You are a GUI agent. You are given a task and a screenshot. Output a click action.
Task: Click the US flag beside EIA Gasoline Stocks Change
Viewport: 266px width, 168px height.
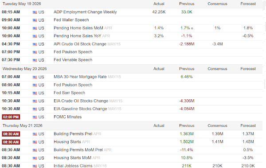(x=35, y=109)
